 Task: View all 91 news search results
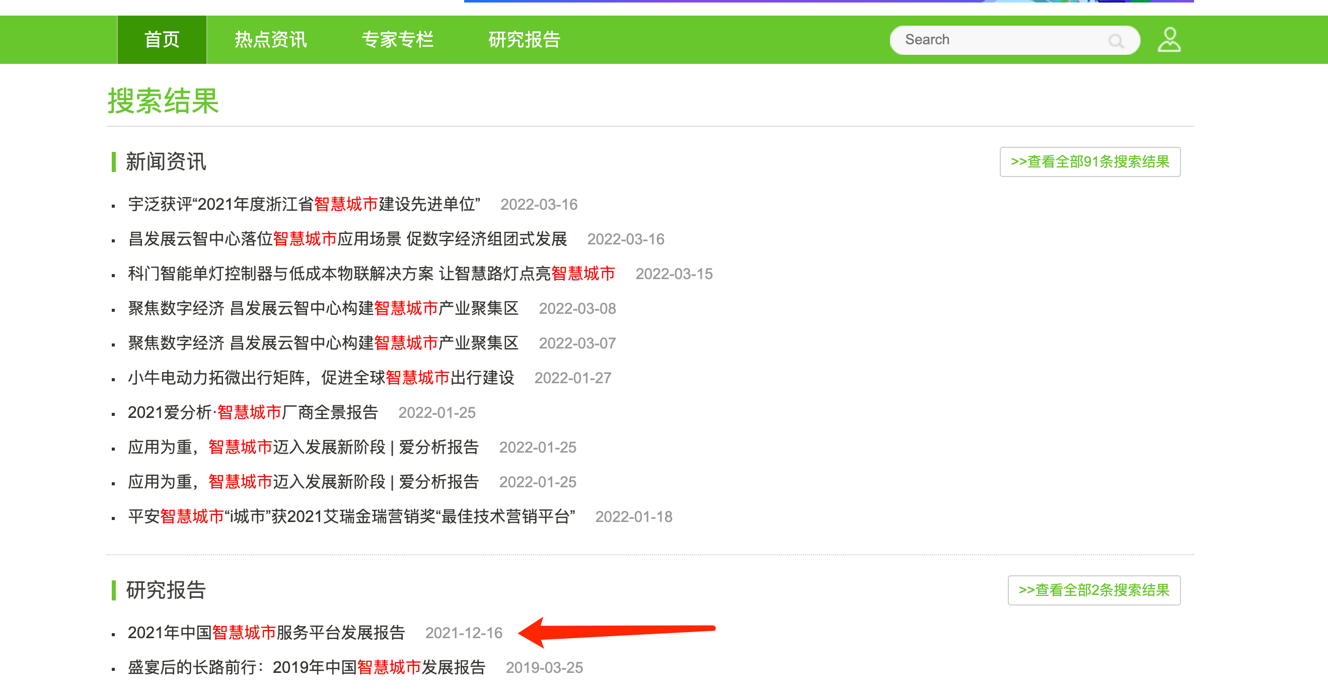click(x=1090, y=161)
